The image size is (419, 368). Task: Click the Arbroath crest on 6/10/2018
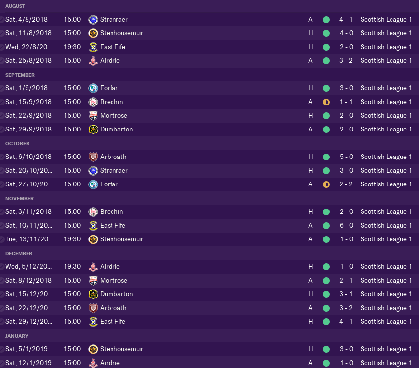pos(93,157)
